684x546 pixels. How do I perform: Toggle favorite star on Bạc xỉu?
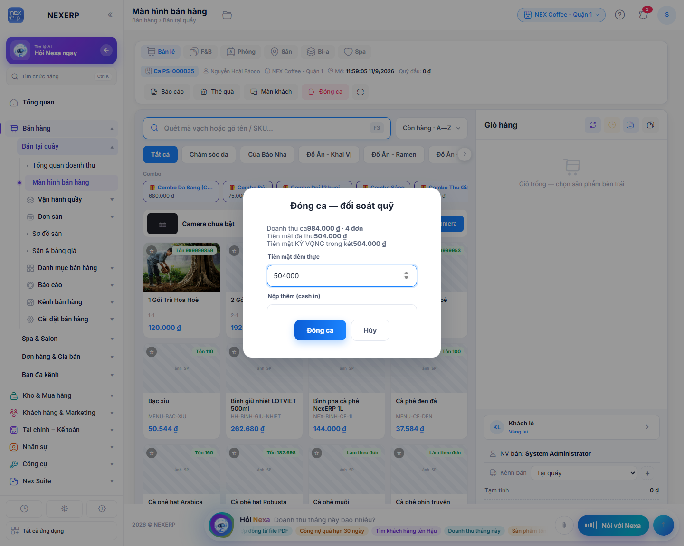coord(152,352)
